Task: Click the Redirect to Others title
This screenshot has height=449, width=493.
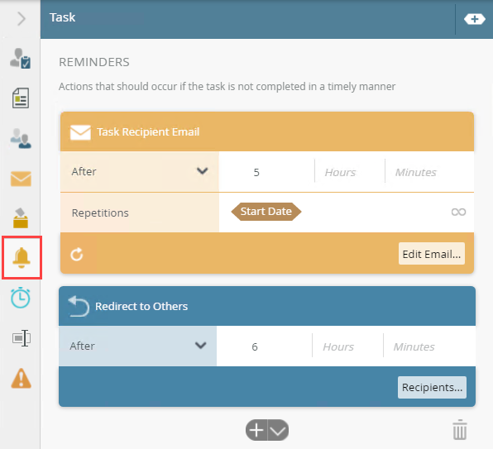Action: pyautogui.click(x=141, y=306)
